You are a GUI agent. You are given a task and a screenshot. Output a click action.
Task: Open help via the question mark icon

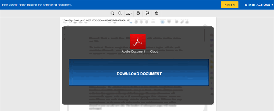pyautogui.click(x=157, y=13)
